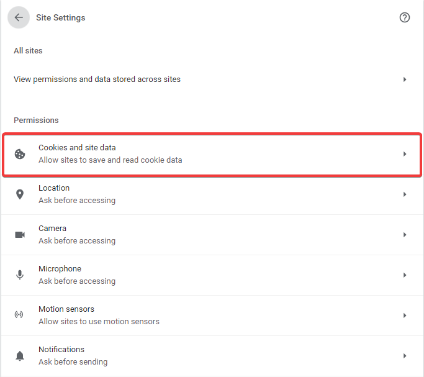Expand the Motion sensors row arrow

point(405,316)
